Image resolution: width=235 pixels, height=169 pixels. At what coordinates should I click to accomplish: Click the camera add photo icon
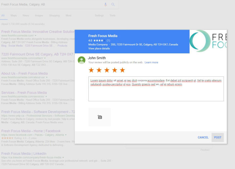pos(100,117)
